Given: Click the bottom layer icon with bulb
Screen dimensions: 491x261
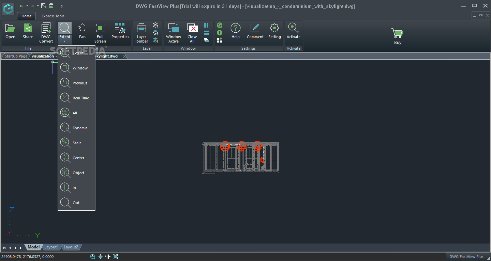Looking at the screenshot, I should 155,40.
